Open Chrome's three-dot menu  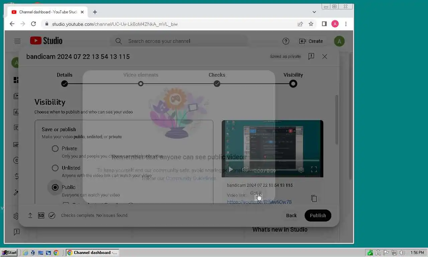(x=346, y=24)
